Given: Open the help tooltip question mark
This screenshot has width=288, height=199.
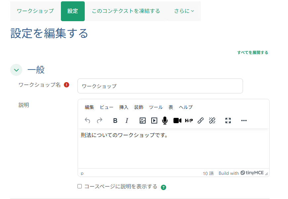Looking at the screenshot, I should [163, 187].
